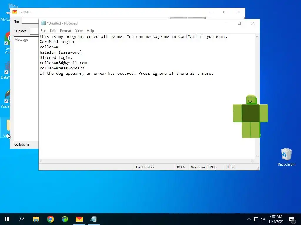The width and height of the screenshot is (301, 225).
Task: Switch to CarlMail in the taskbar
Action: 79,219
